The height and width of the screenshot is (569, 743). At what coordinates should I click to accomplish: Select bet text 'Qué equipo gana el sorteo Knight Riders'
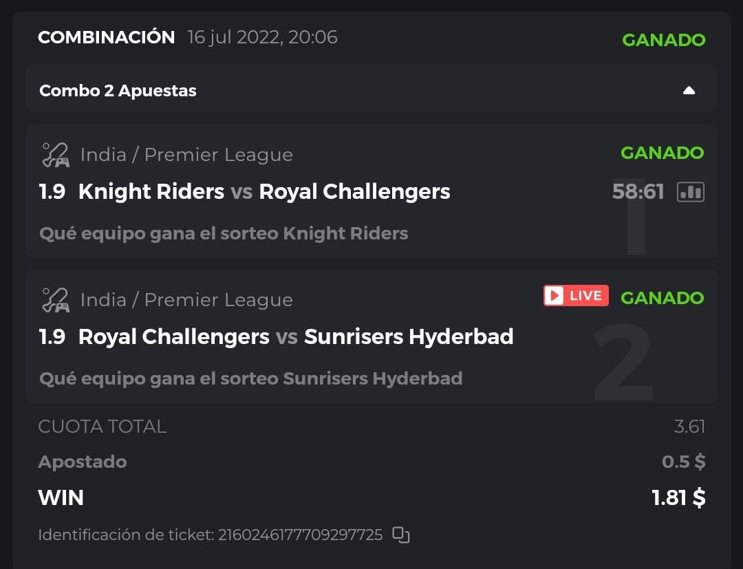tap(224, 233)
